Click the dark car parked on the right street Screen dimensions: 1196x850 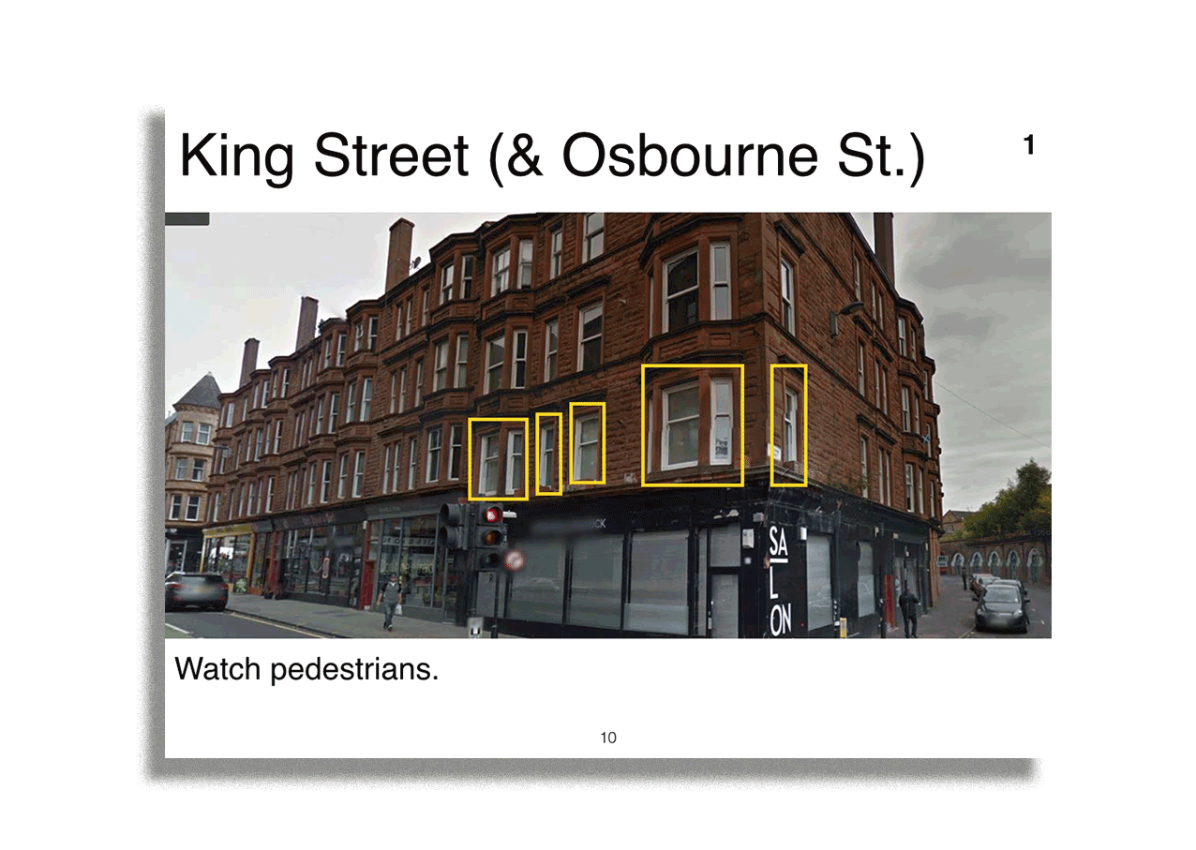point(1000,605)
